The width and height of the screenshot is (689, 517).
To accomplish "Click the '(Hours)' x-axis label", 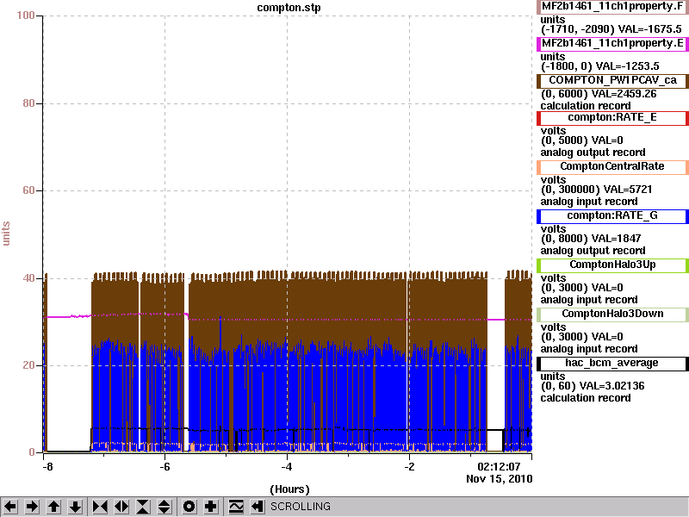I will tap(289, 489).
